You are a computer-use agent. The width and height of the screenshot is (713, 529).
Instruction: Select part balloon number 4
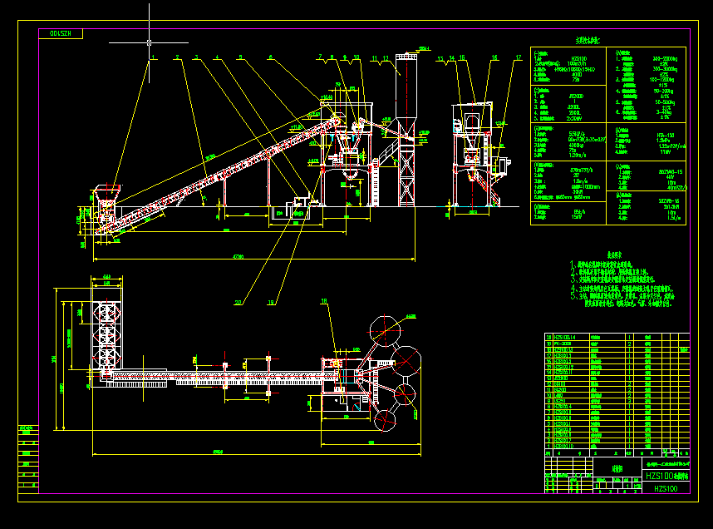pyautogui.click(x=217, y=57)
